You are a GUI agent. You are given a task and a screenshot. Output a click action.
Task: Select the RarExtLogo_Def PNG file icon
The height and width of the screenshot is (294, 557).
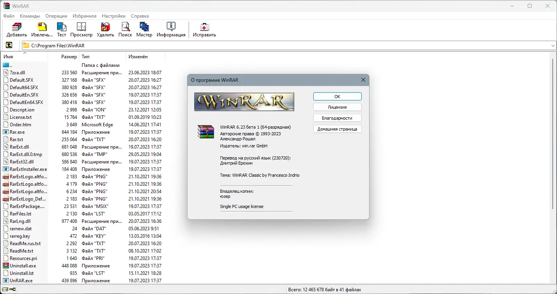6,199
